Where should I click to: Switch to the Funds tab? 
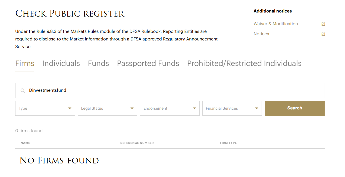coord(98,64)
